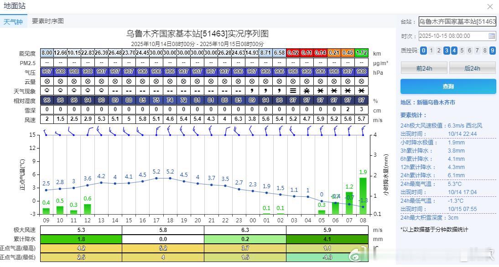Select visibility value 14.93
499x267 pixels.
[252, 53]
